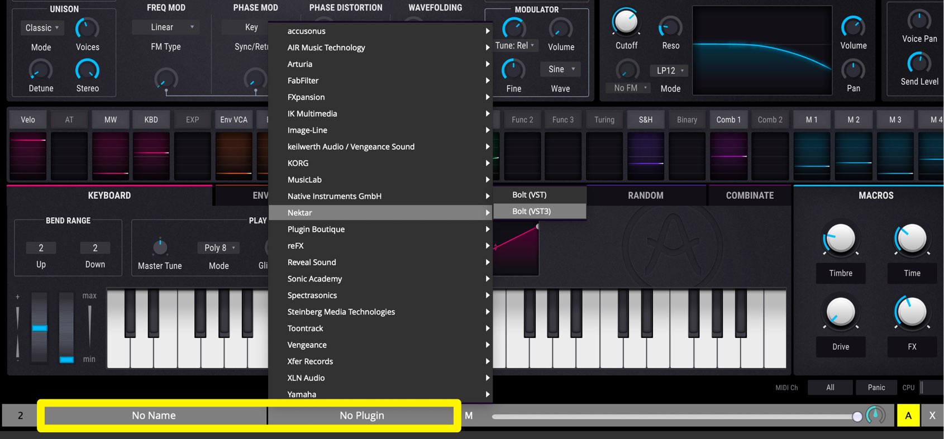The image size is (944, 439).
Task: Click the X button in plugin bar
Action: (932, 416)
